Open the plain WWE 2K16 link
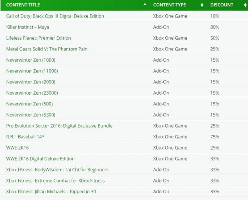This screenshot has width=248, height=200. 17,148
